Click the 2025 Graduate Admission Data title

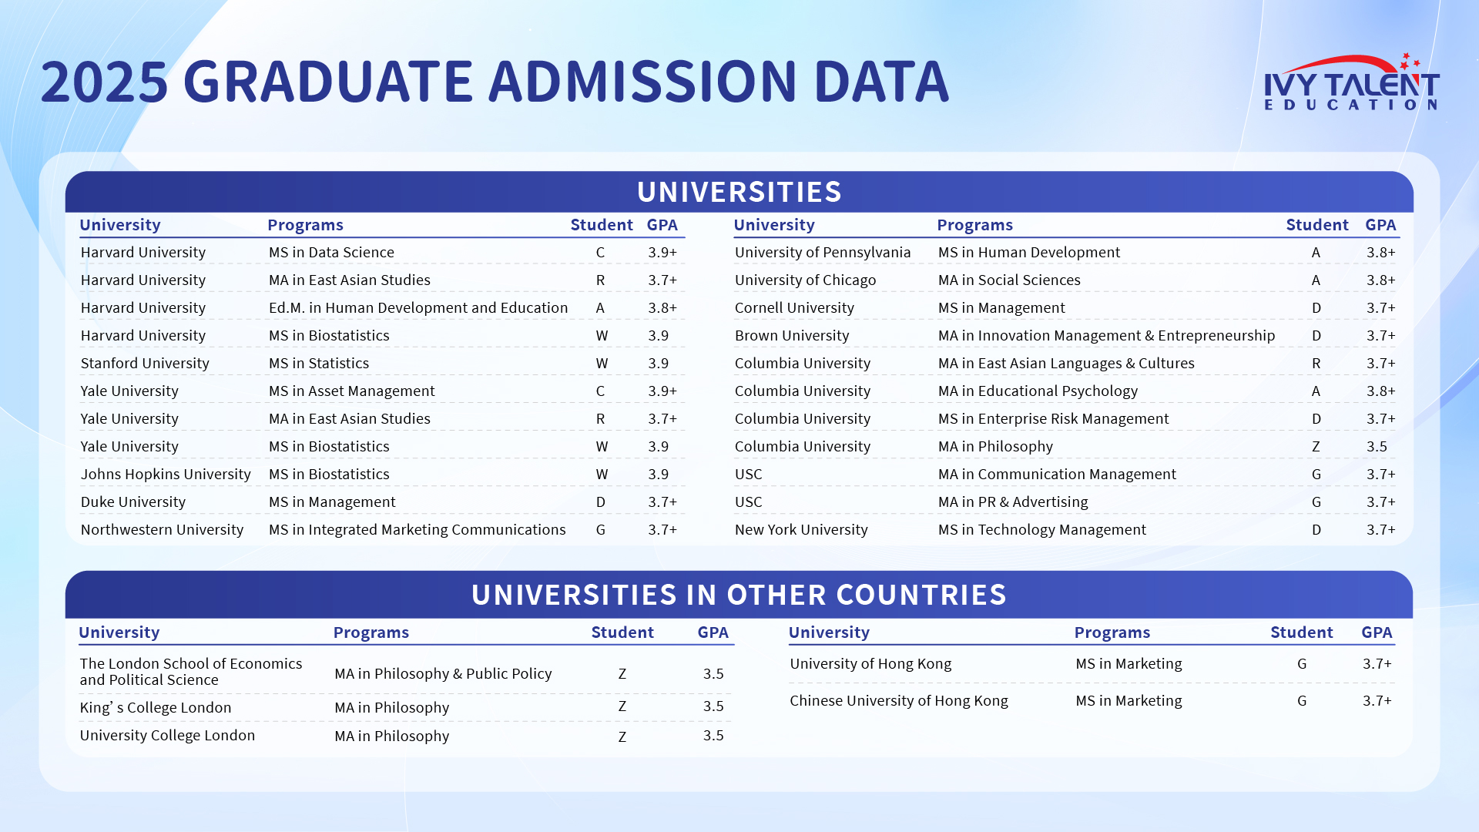[495, 82]
